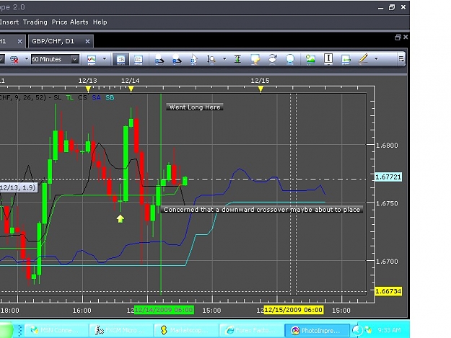Click the (12/13, 1.9) tooltip label
The image size is (451, 338).
tap(19, 188)
